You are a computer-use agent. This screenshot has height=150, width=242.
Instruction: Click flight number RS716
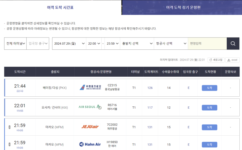(112, 105)
